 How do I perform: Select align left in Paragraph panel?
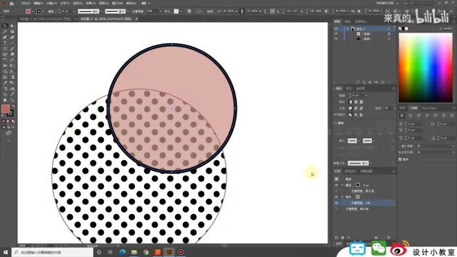click(x=402, y=116)
